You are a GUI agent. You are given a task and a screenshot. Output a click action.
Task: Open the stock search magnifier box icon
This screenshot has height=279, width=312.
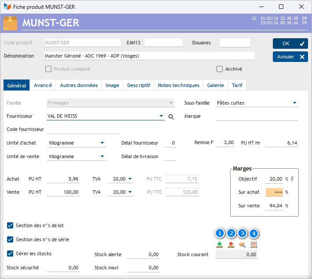[x=242, y=245]
